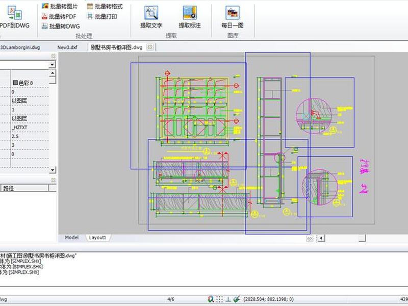Pick the 色彩 8 color swatch
The height and width of the screenshot is (306, 408).
pos(15,83)
